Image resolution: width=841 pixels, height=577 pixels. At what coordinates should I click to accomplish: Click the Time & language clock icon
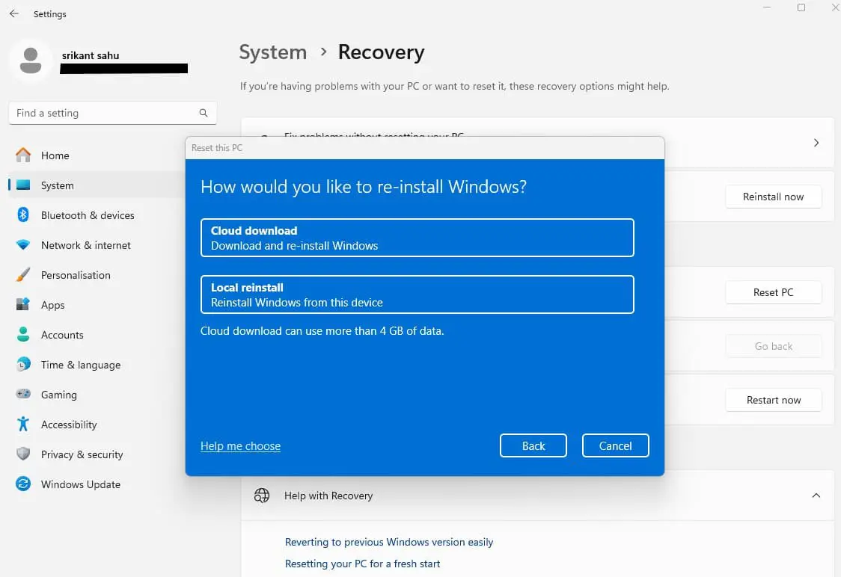(23, 364)
